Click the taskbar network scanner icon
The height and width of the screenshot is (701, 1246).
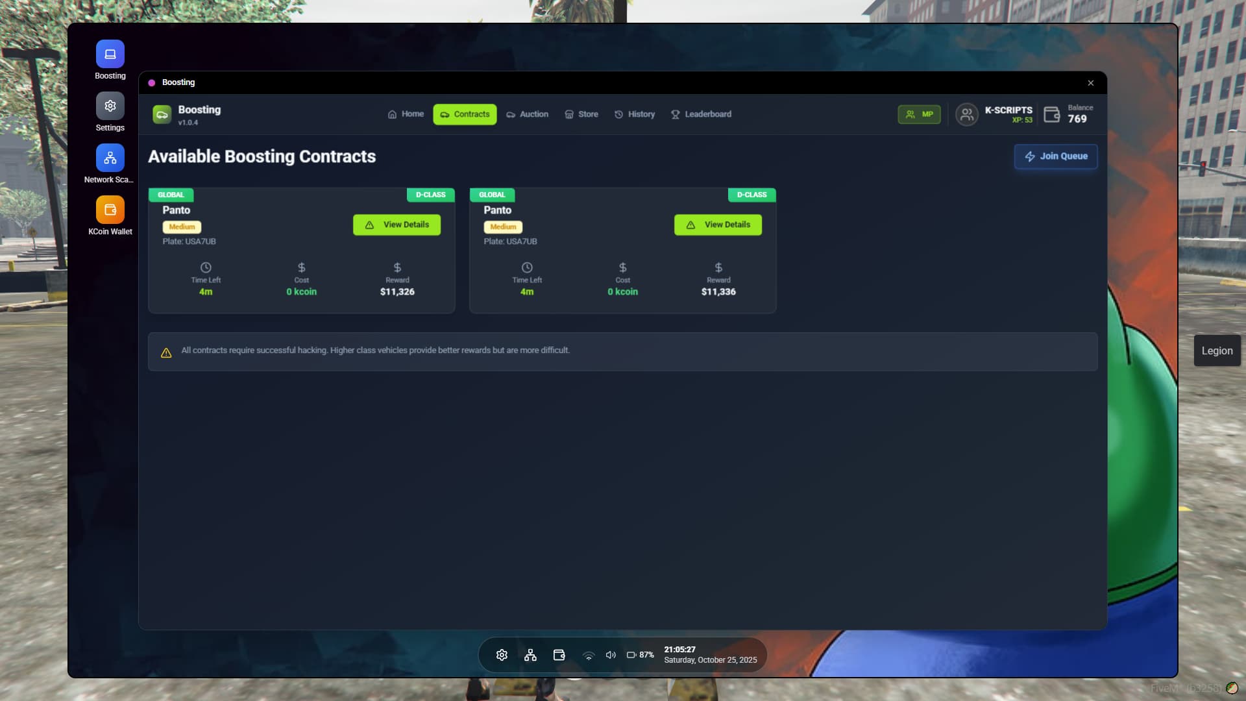(530, 655)
